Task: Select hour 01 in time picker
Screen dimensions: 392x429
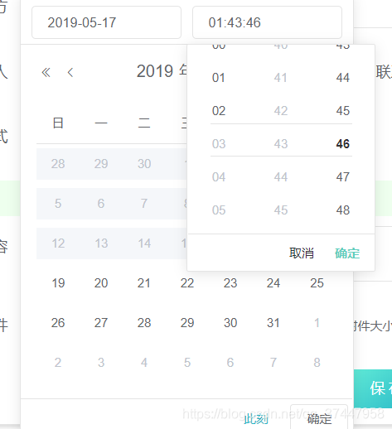Action: [x=219, y=78]
